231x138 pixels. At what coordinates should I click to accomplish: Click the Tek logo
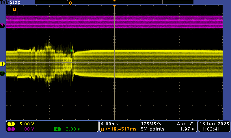click(4, 2)
